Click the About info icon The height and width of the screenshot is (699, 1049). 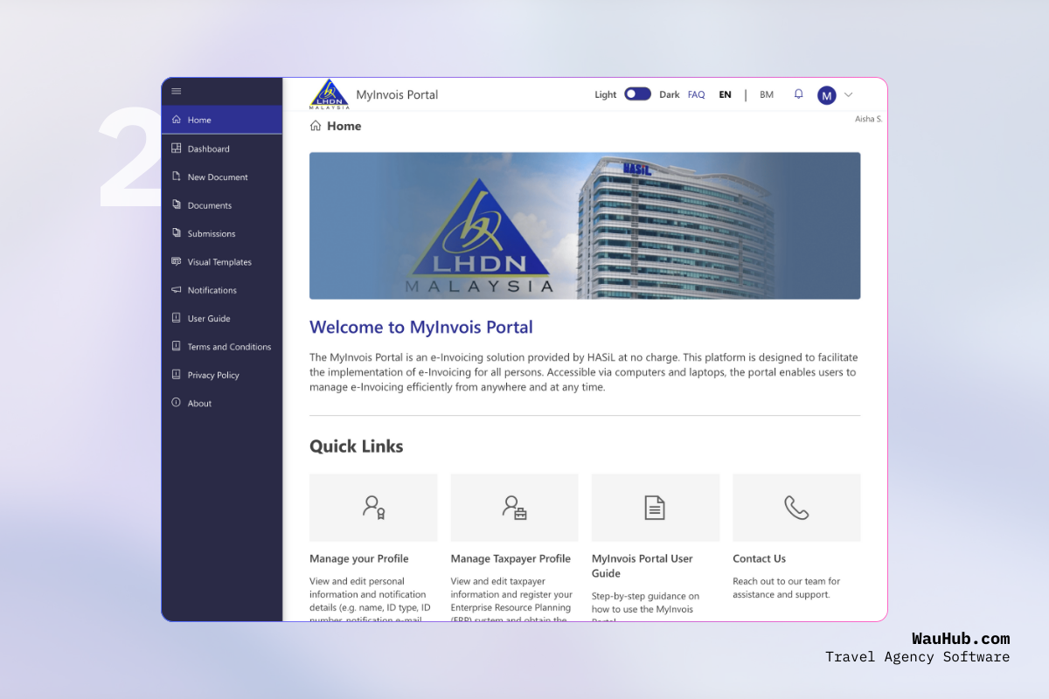click(176, 403)
